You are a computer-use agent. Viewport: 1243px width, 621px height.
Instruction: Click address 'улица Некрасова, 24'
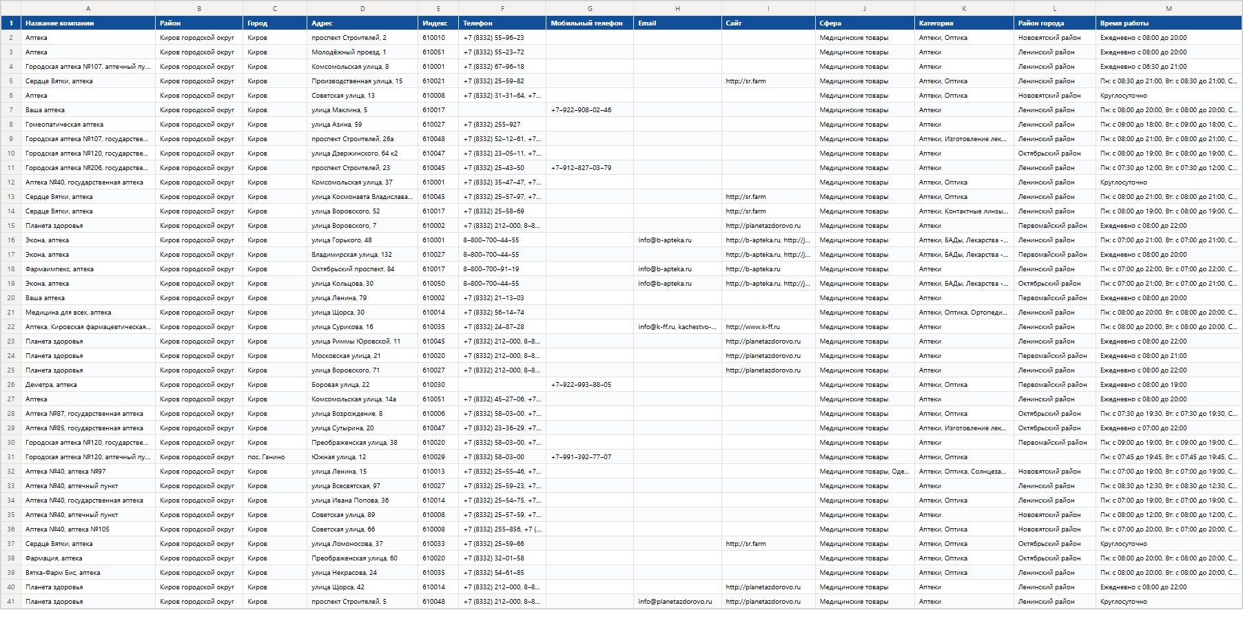coord(362,573)
